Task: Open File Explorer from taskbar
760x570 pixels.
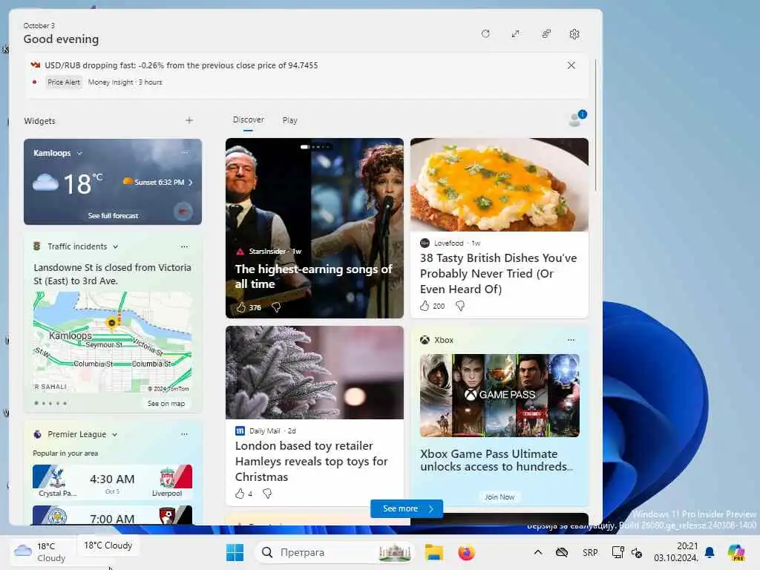Action: pos(433,552)
